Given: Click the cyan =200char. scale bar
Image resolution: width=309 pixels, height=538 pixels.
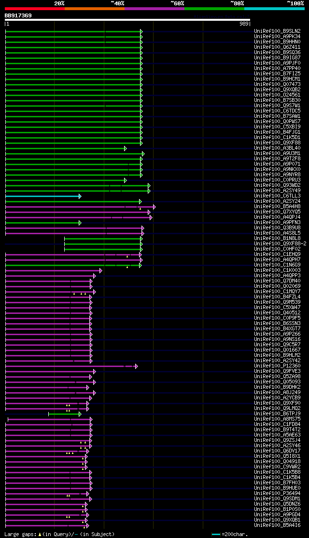Looking at the screenshot, I should [216, 535].
